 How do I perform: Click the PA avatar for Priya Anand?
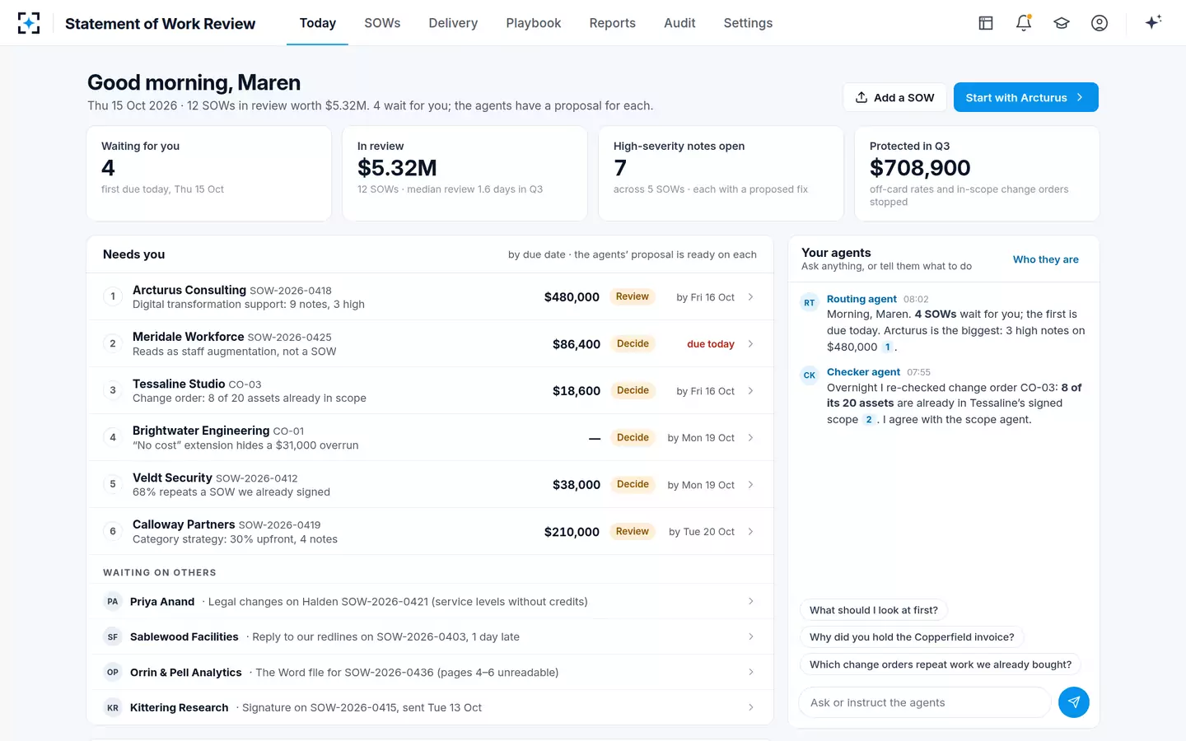[x=113, y=602]
